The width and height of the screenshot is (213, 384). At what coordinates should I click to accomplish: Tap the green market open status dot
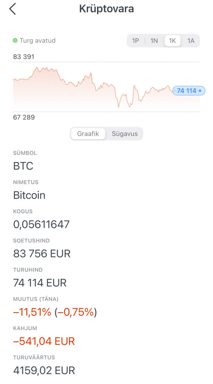(15, 40)
